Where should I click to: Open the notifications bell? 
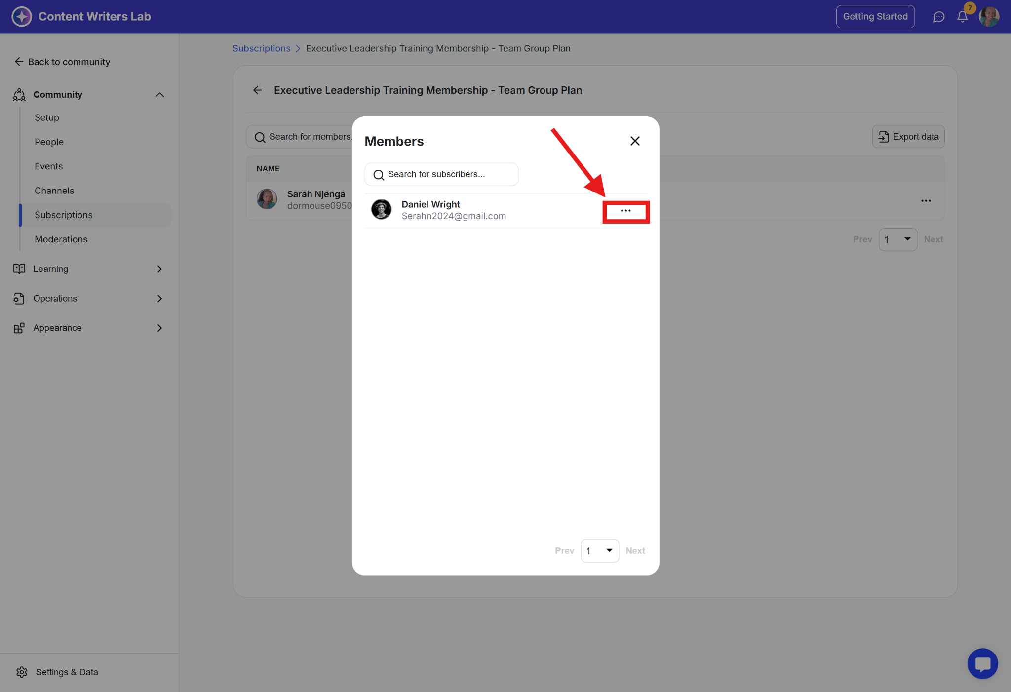tap(962, 17)
